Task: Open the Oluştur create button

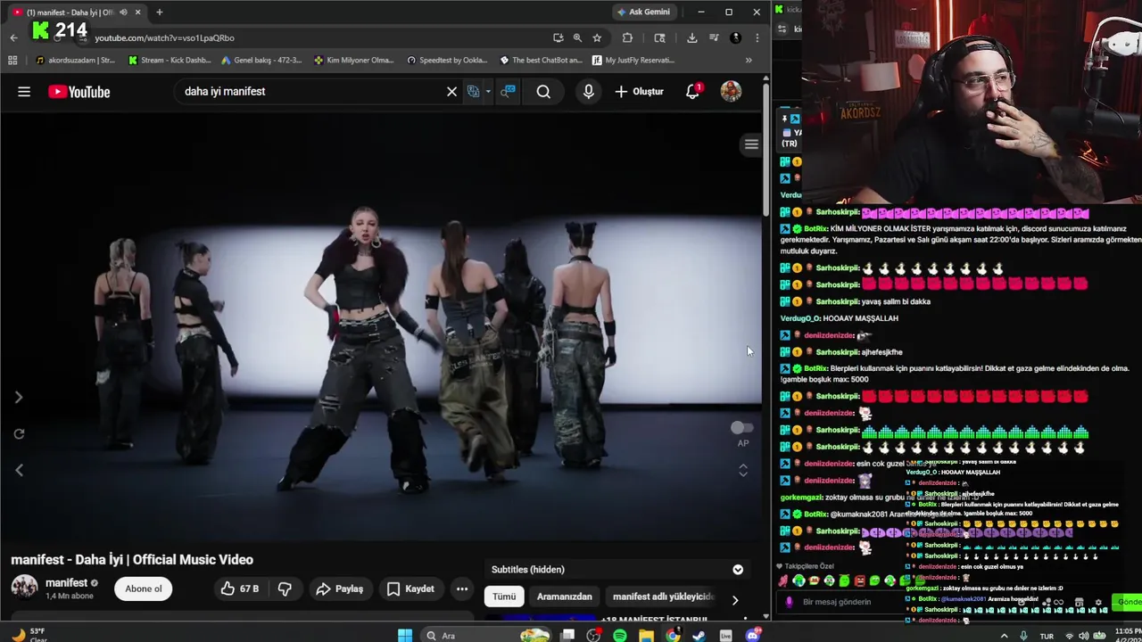Action: pos(639,92)
